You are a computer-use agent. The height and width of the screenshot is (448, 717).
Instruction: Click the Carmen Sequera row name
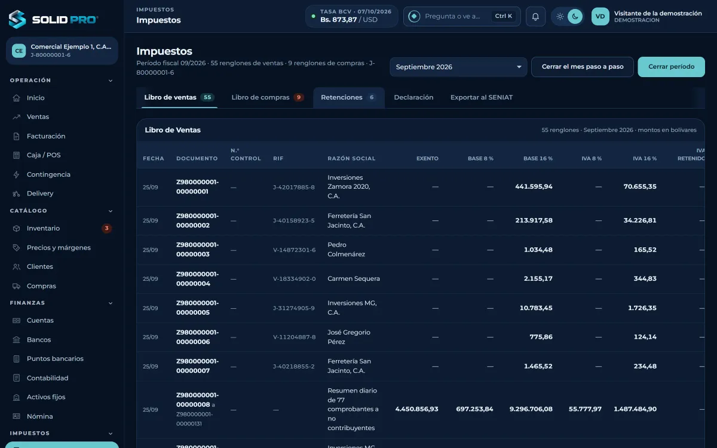354,279
